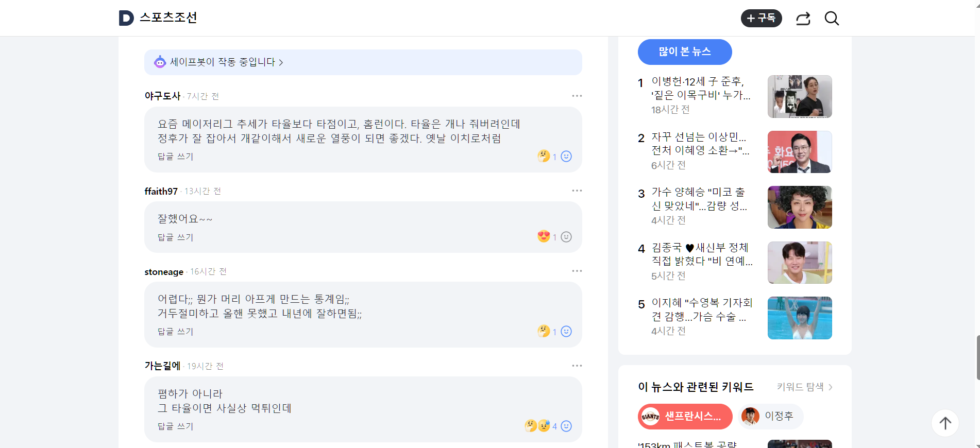The height and width of the screenshot is (448, 980).
Task: Open thumbnail for 이지혜 news
Action: point(800,318)
